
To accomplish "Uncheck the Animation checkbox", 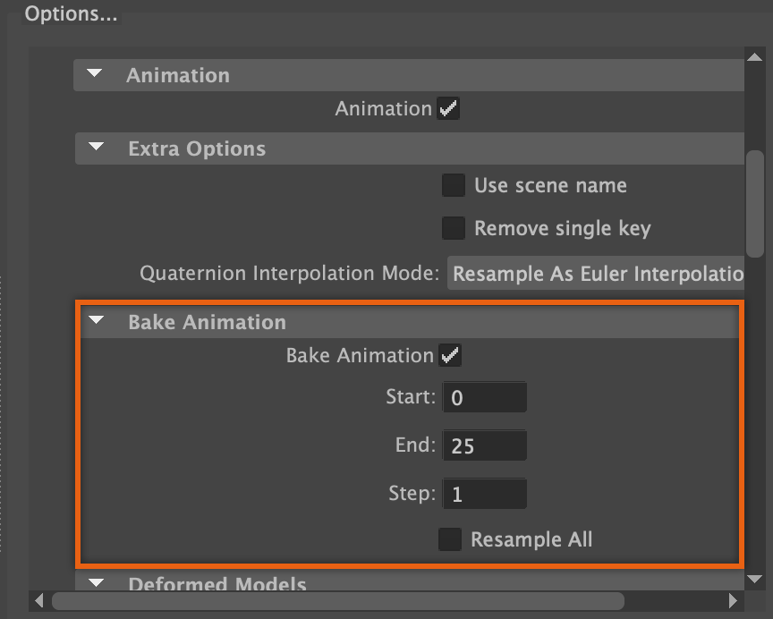I will point(448,109).
